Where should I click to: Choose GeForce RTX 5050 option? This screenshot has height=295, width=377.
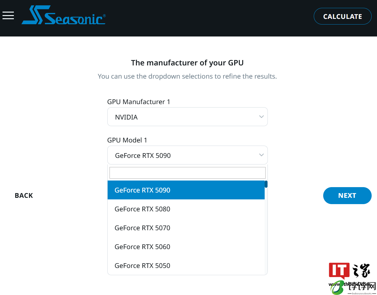click(x=186, y=265)
